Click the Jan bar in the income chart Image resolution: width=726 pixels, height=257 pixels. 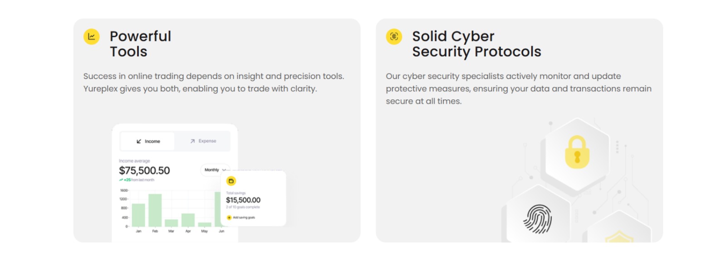click(138, 215)
